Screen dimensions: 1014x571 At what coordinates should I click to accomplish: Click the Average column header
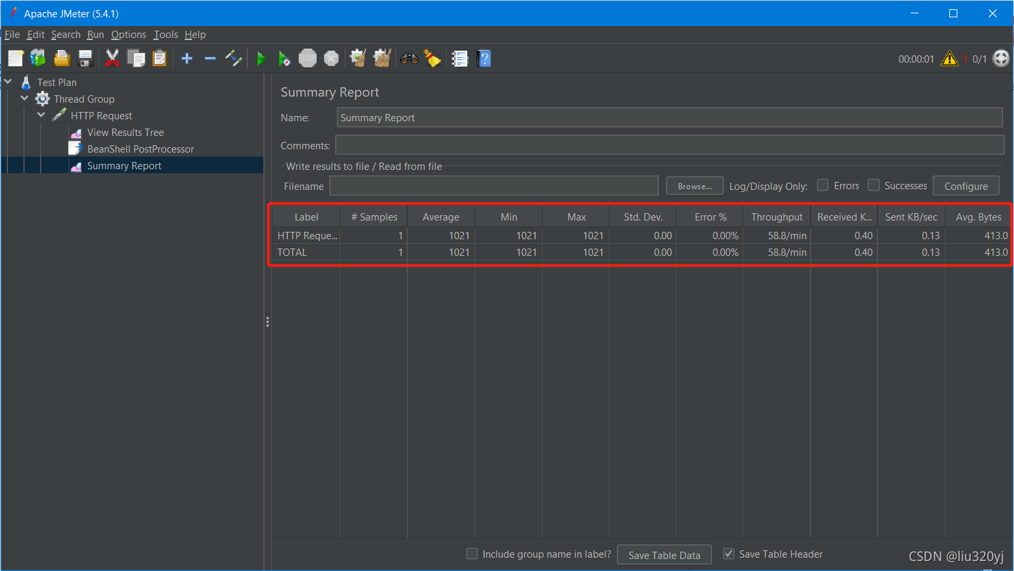tap(441, 217)
